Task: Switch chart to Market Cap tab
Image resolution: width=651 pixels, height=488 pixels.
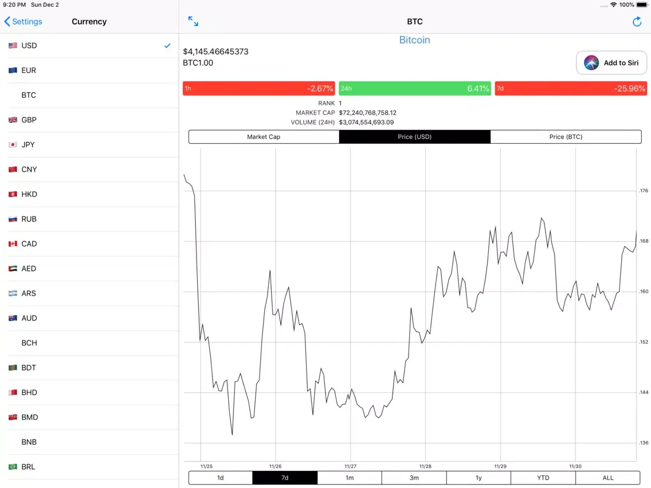Action: tap(264, 137)
